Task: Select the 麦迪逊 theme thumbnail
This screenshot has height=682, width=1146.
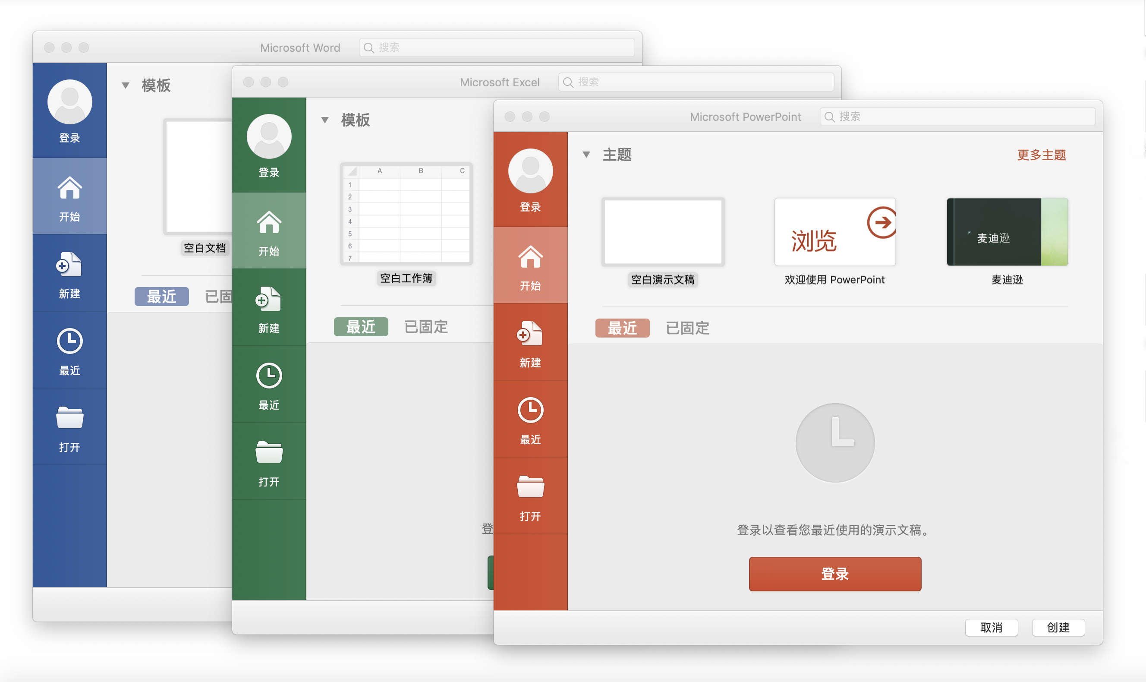Action: (x=1007, y=232)
